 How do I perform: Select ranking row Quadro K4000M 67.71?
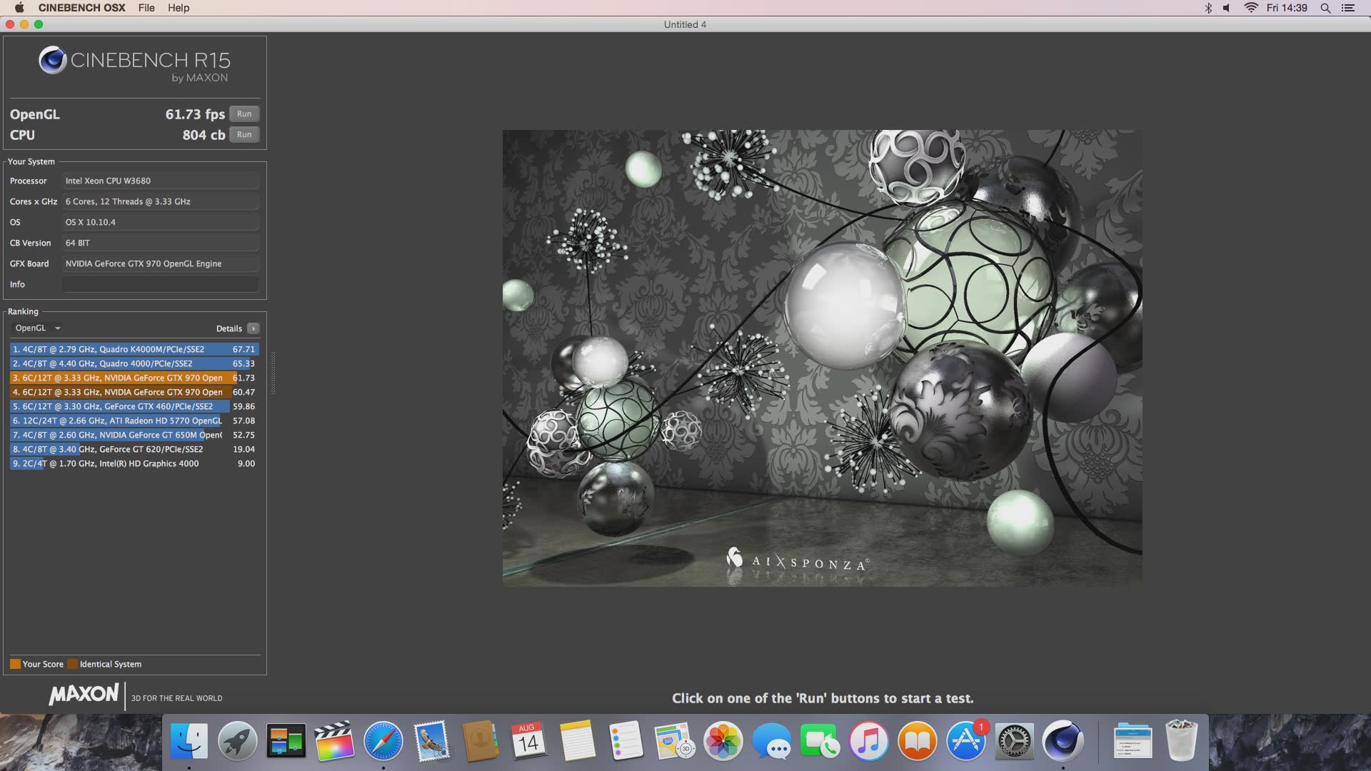point(134,349)
